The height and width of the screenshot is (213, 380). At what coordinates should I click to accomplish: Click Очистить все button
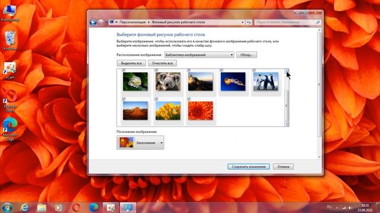tap(162, 63)
